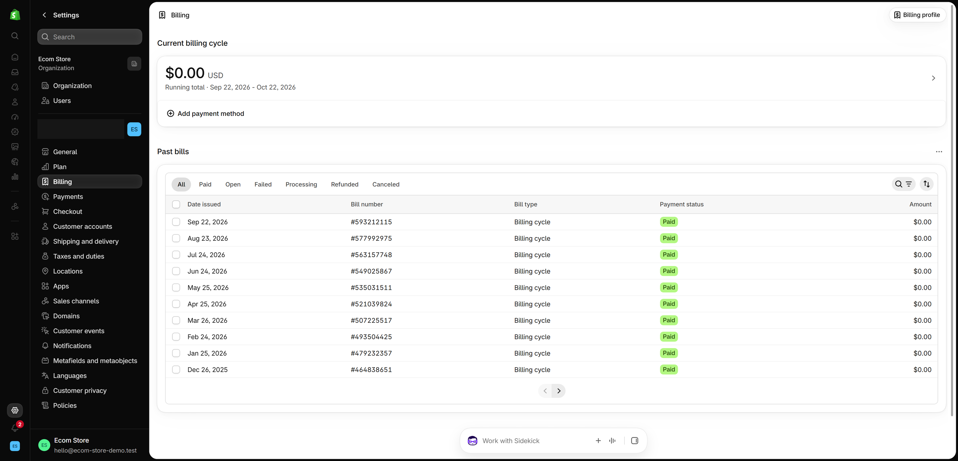Open the Billing profile button

(x=917, y=15)
